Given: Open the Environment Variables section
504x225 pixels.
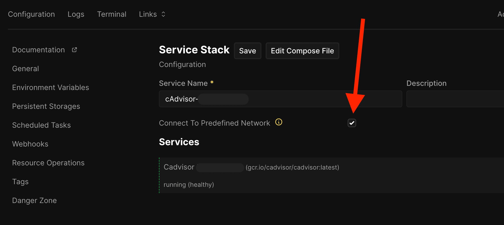Looking at the screenshot, I should pos(50,87).
